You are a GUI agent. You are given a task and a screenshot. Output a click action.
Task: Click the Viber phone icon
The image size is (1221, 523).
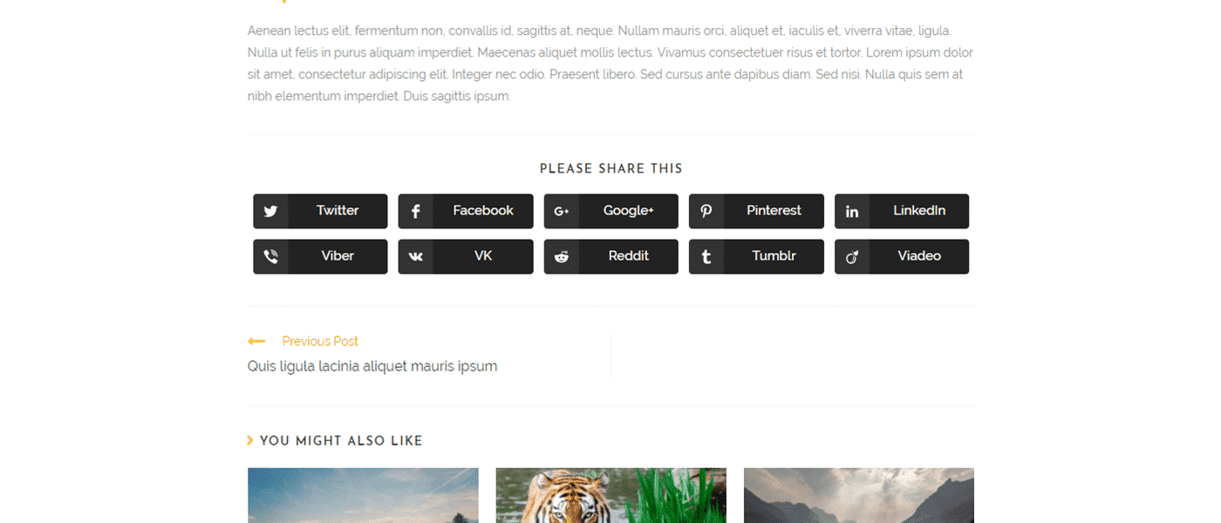pos(270,256)
